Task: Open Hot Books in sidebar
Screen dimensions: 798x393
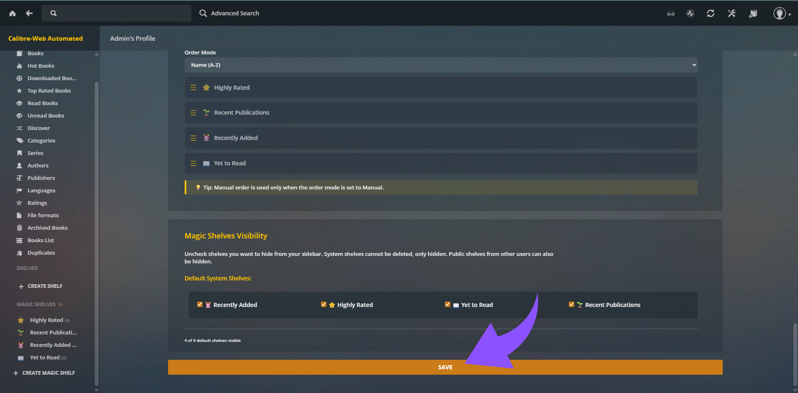Action: point(41,66)
